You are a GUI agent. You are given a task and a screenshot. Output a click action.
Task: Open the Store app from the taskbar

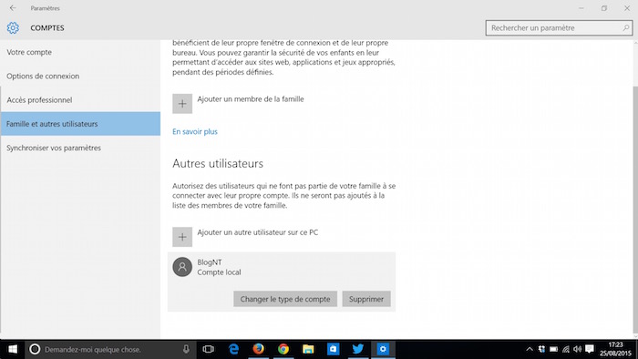pos(334,349)
